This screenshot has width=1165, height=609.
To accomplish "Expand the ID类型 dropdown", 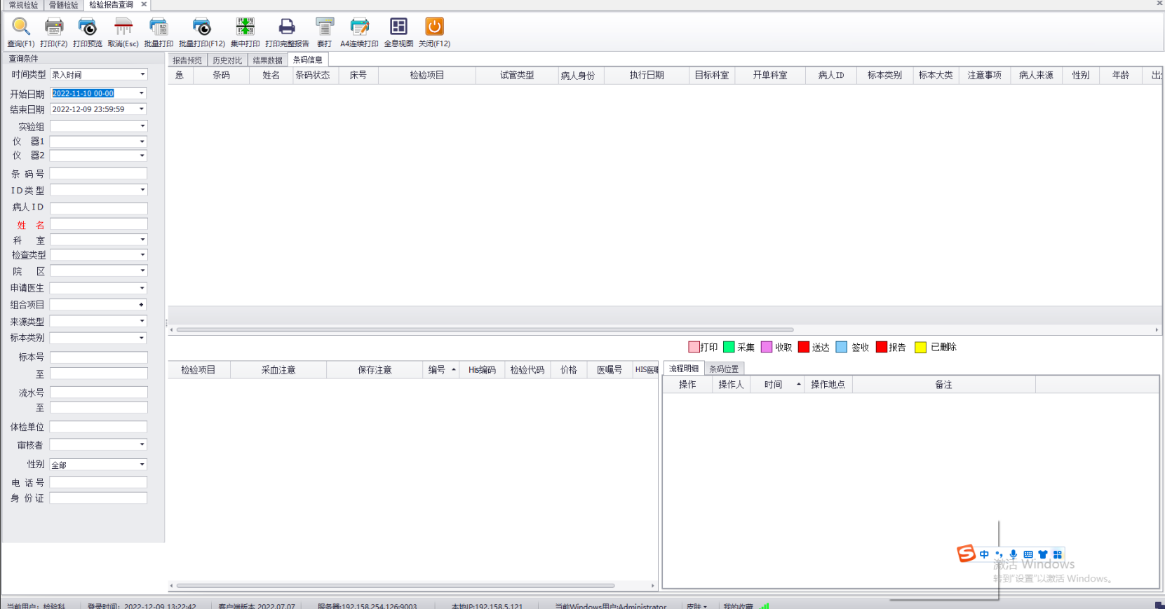I will pyautogui.click(x=142, y=190).
